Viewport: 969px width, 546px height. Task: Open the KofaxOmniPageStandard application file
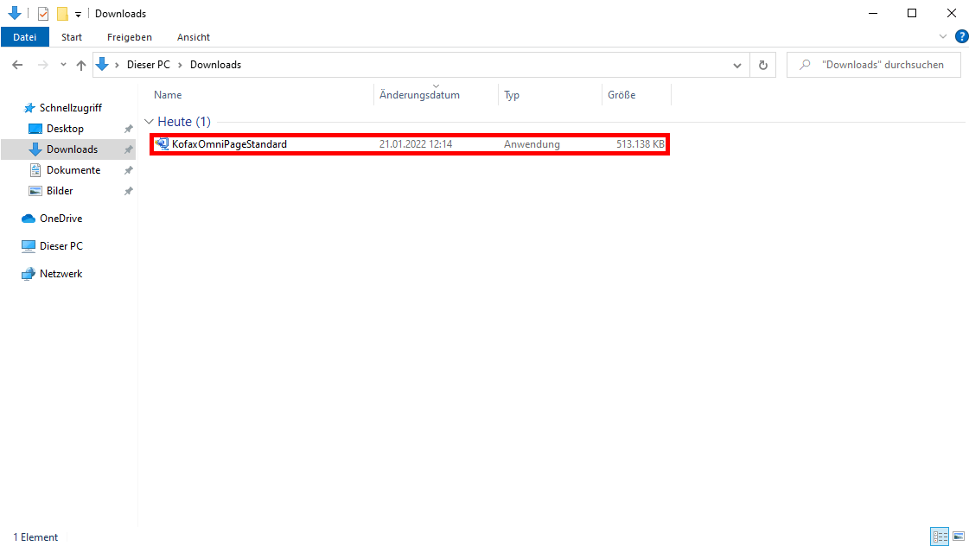pos(229,144)
